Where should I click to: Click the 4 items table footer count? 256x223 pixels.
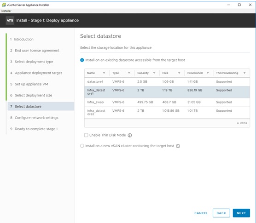[242, 123]
